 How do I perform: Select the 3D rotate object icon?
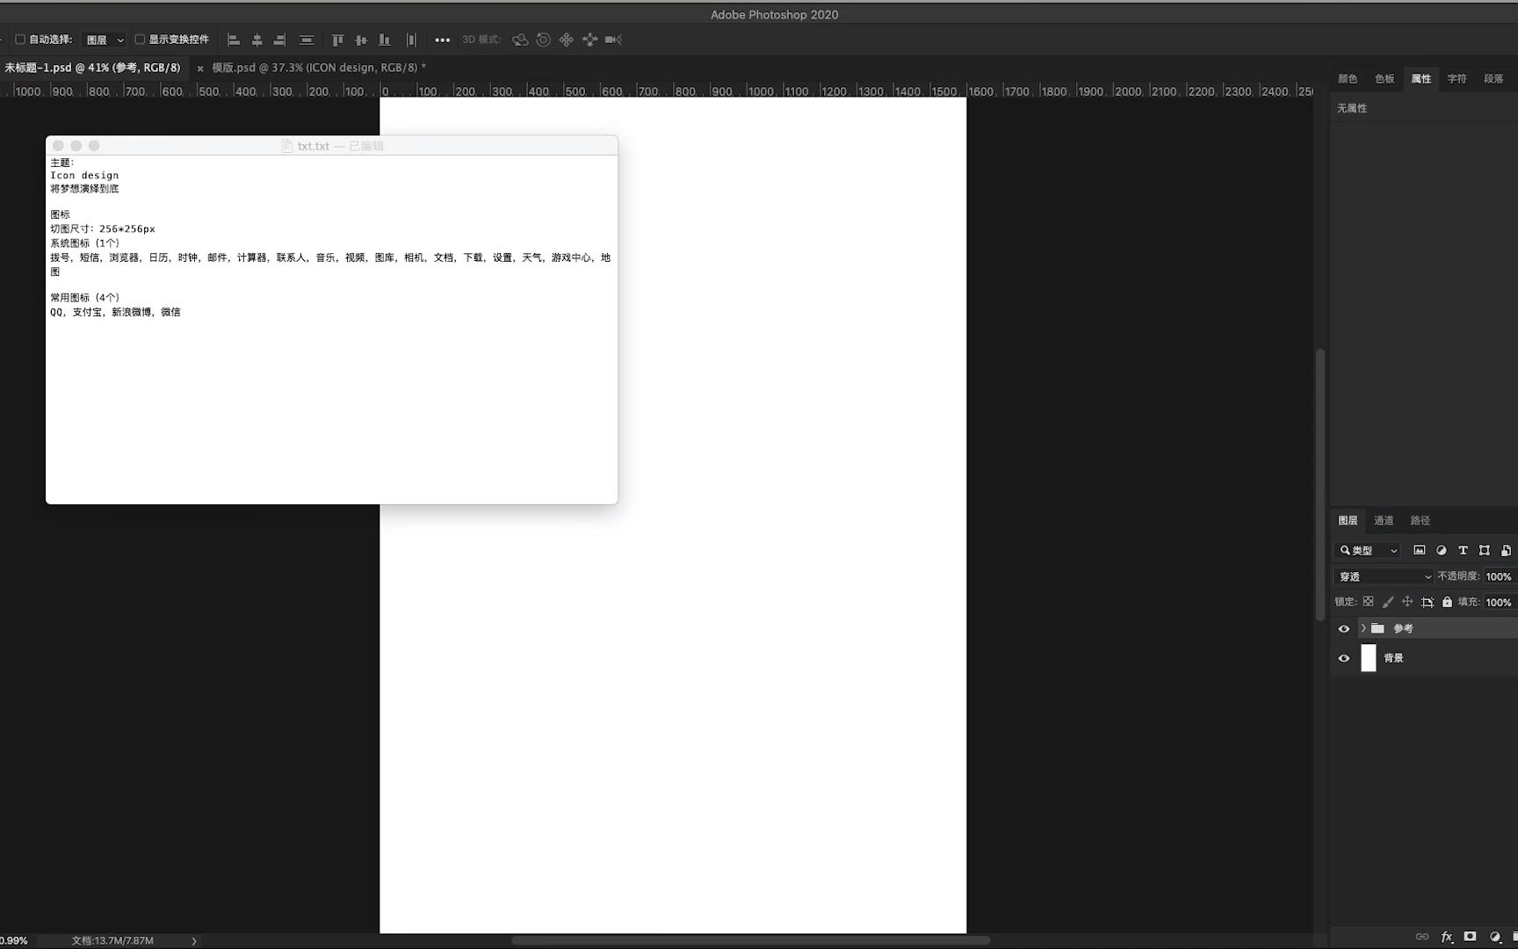520,40
